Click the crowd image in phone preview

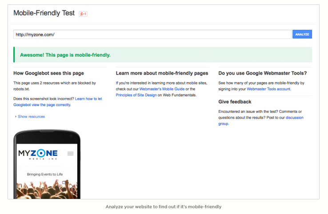click(x=47, y=189)
